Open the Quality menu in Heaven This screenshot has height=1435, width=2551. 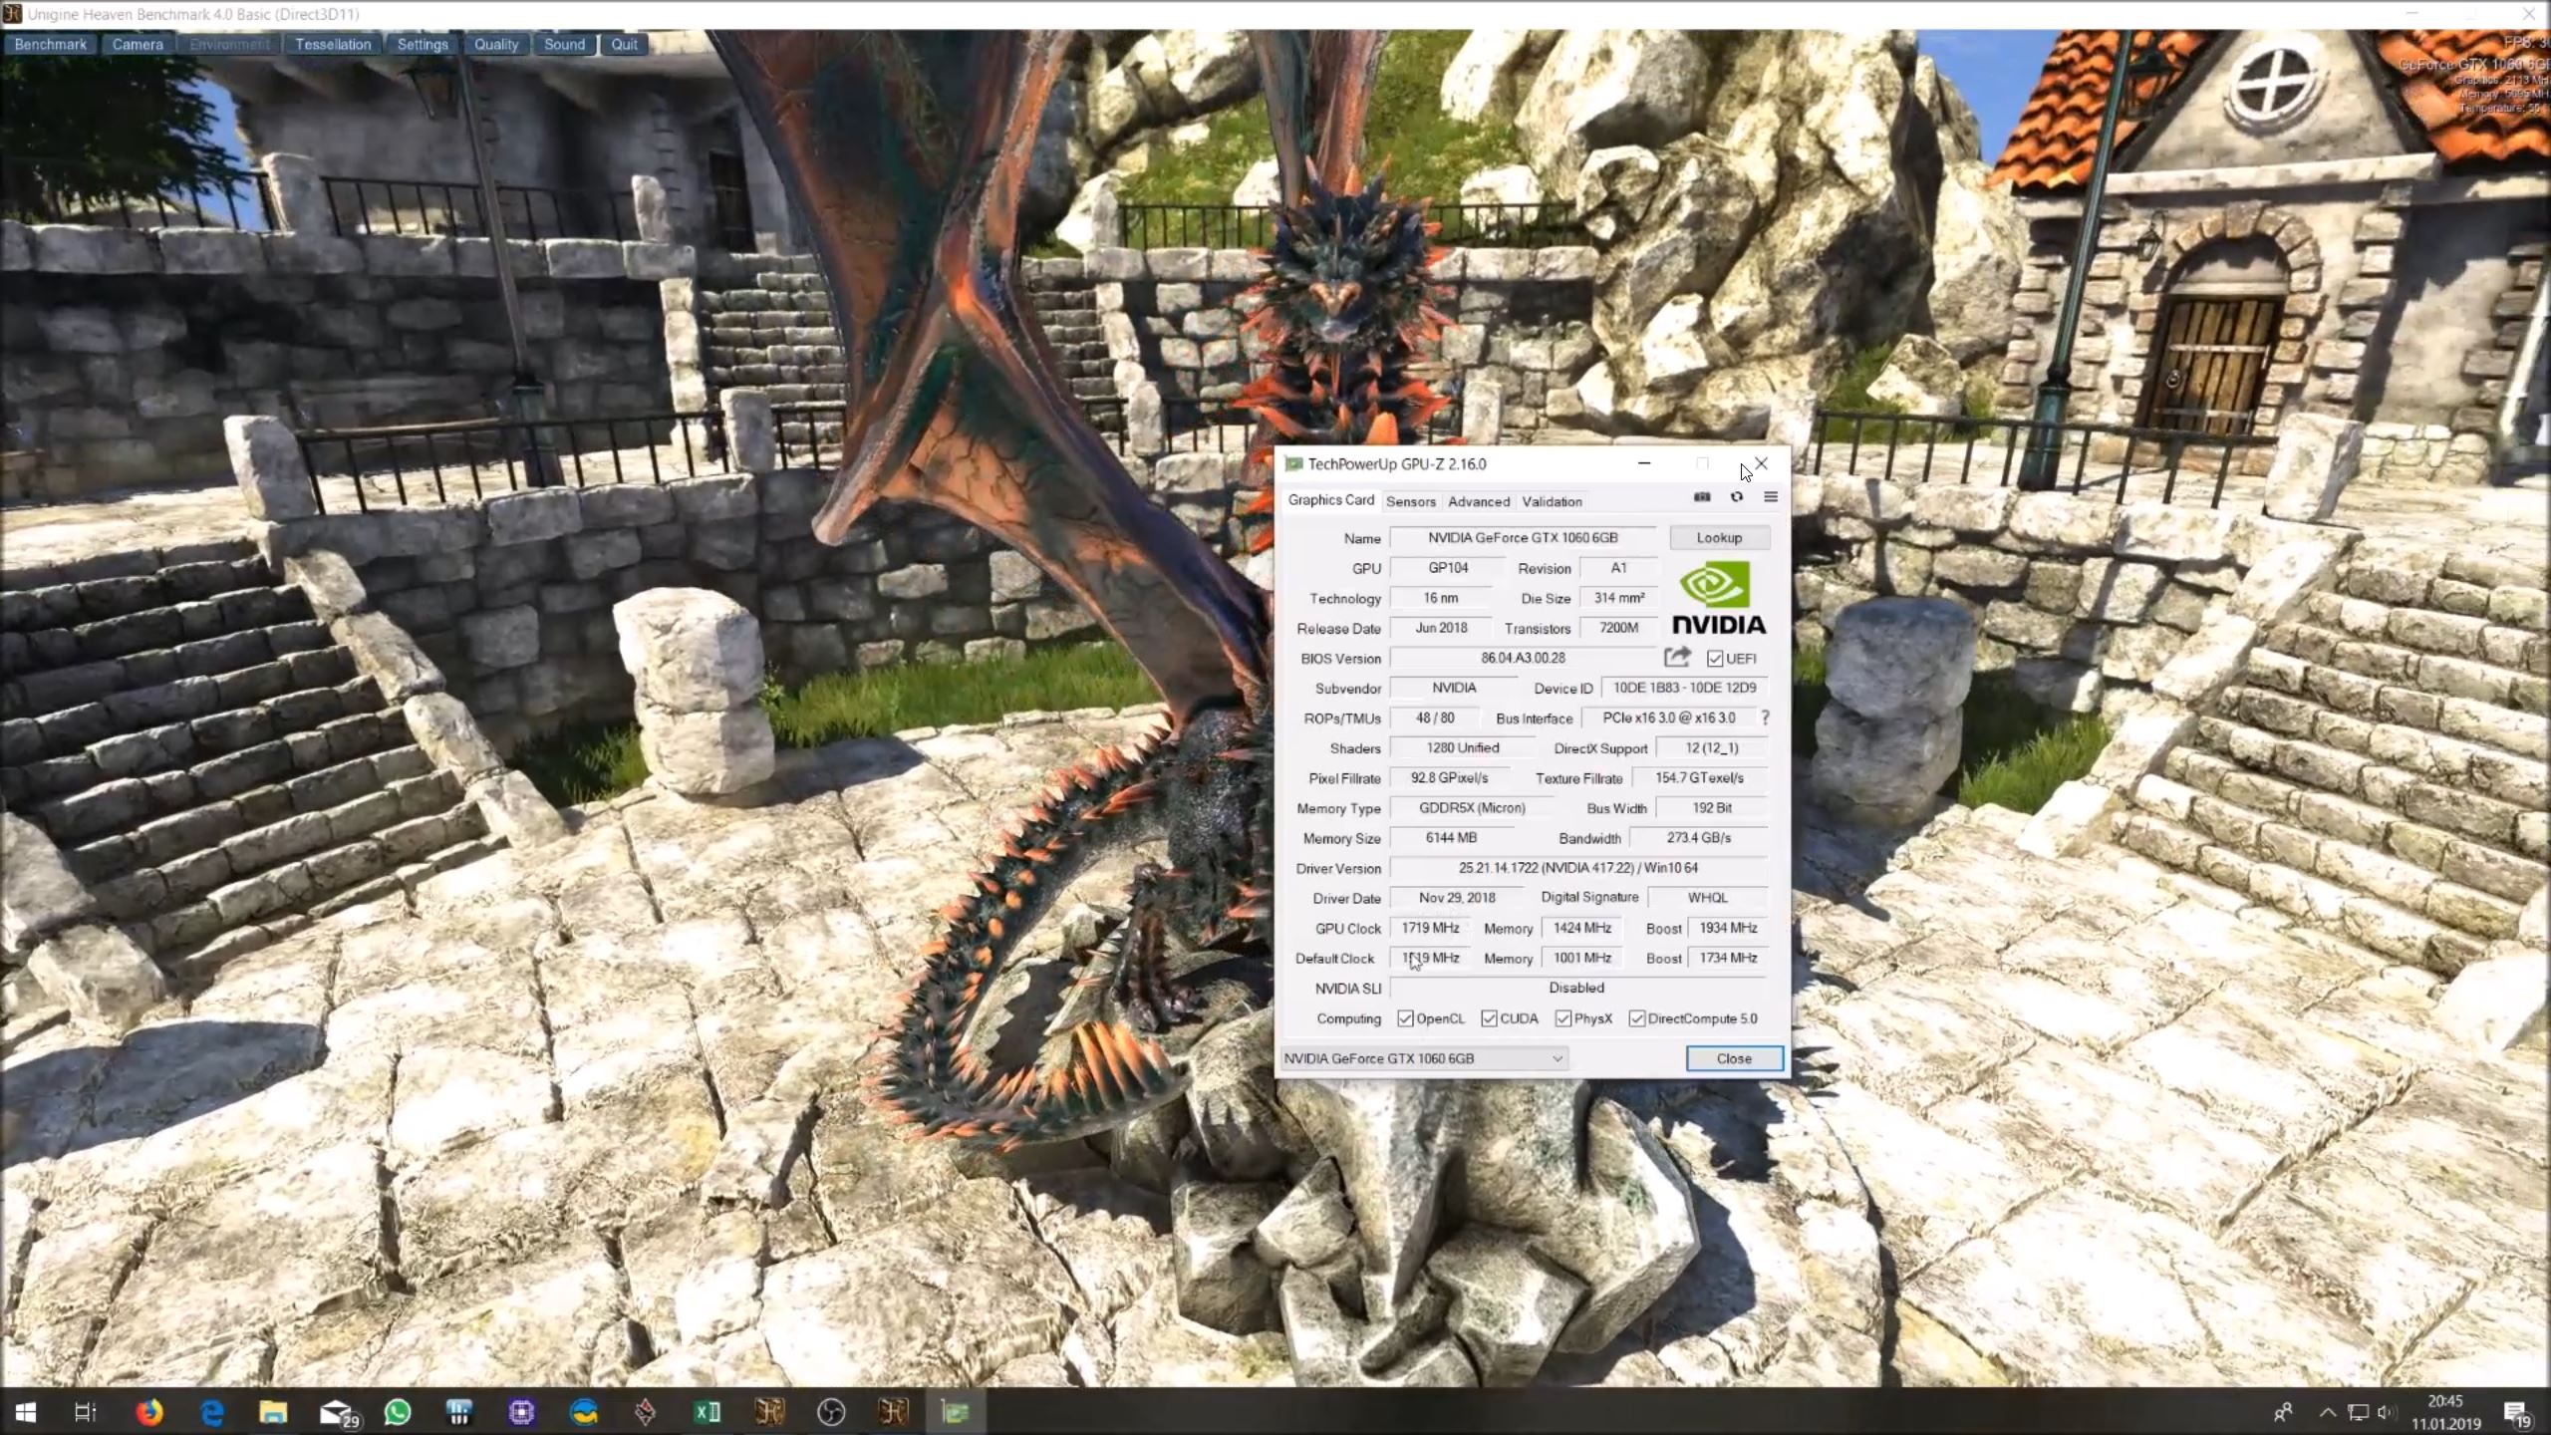(x=496, y=45)
